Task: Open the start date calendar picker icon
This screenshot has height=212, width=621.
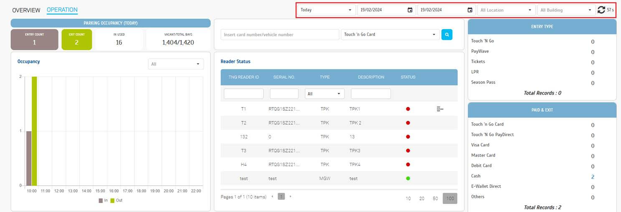Action: click(410, 10)
